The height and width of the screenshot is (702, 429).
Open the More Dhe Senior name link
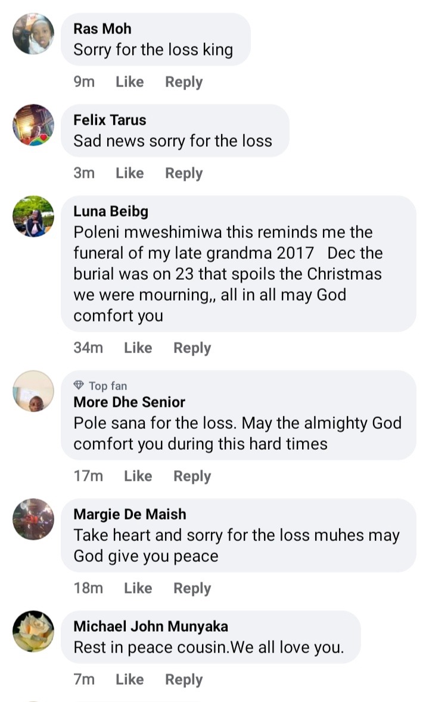[x=129, y=402]
